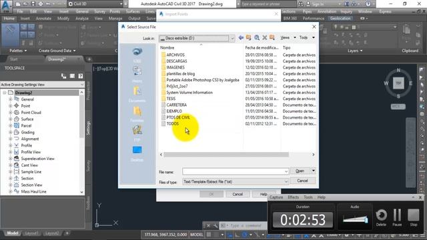
Task: Click the Open button in dialog
Action: (x=300, y=171)
